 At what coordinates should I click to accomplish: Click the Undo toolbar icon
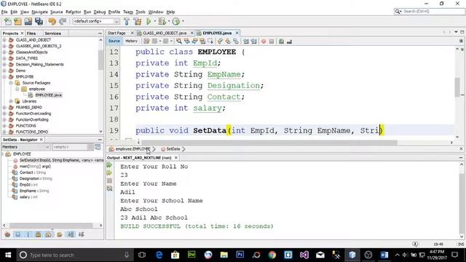pos(52,21)
